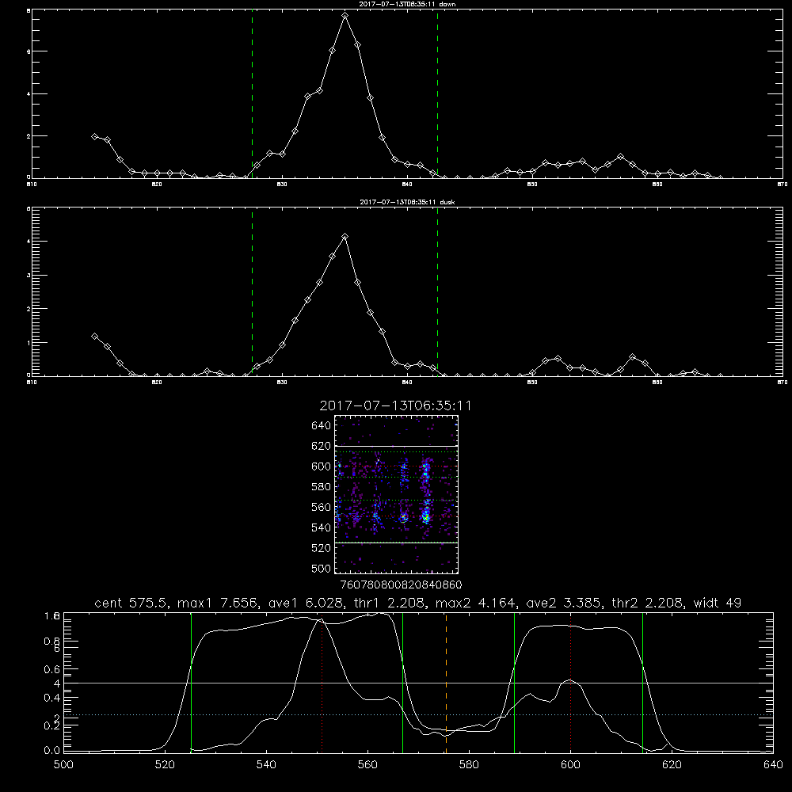Image resolution: width=792 pixels, height=792 pixels.
Task: Click x-axis label 580 in bottom plot
Action: (x=469, y=765)
